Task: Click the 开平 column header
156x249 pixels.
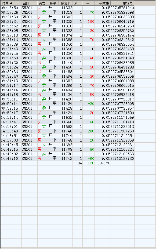Action: pyautogui.click(x=53, y=3)
